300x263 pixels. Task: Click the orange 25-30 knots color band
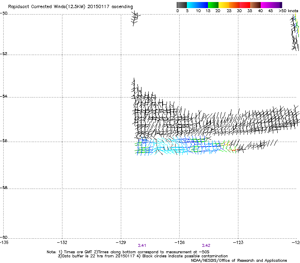tap(234, 5)
